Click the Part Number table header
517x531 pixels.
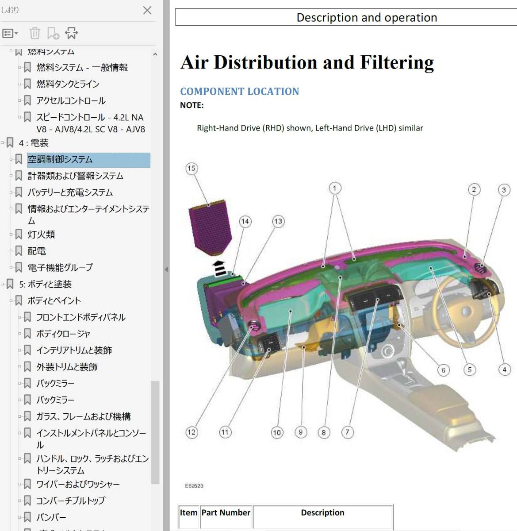(226, 512)
